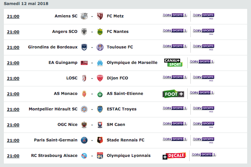Click the Olympique de Marseille logo
Screen dimensions: 251x167
[x=100, y=63]
